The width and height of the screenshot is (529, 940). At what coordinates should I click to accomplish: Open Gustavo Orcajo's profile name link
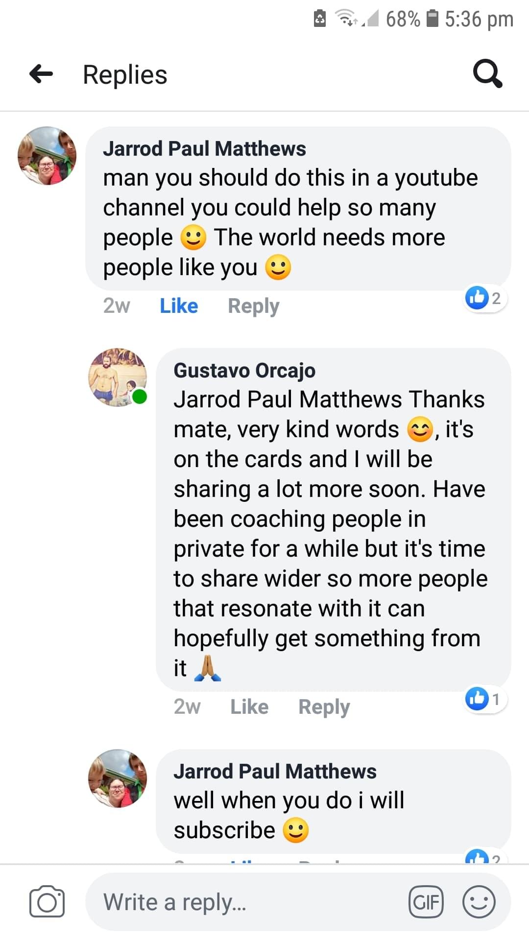pyautogui.click(x=244, y=371)
